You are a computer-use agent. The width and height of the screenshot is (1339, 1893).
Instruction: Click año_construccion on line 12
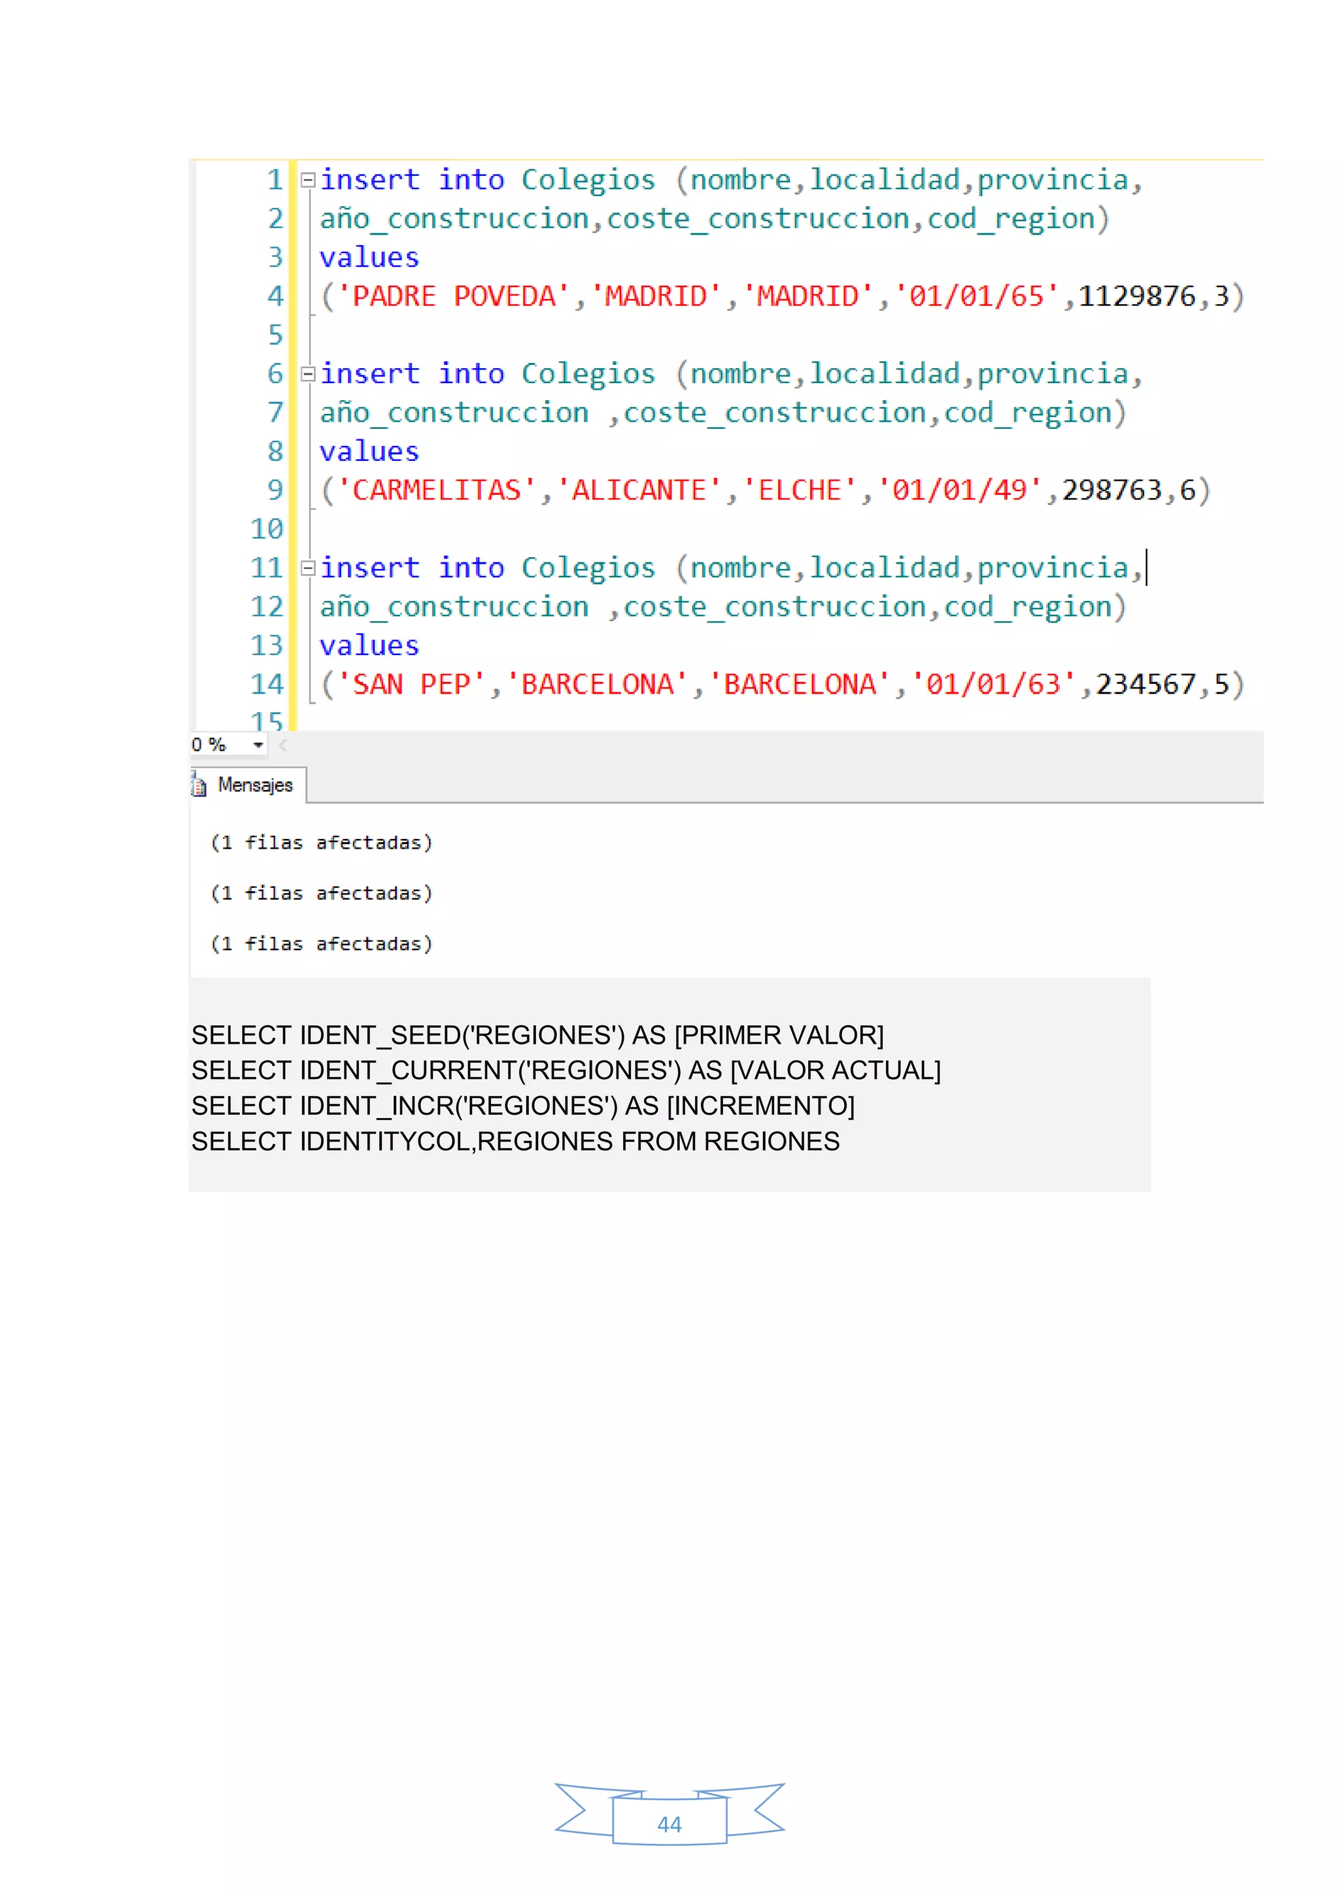[454, 606]
